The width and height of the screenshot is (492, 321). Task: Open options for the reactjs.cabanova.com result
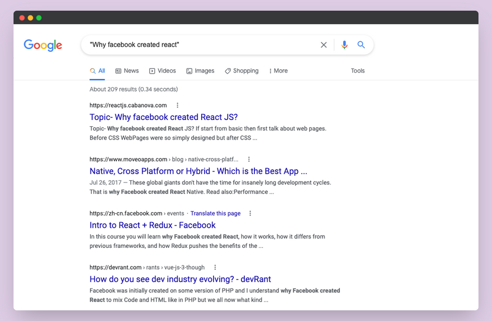(178, 106)
